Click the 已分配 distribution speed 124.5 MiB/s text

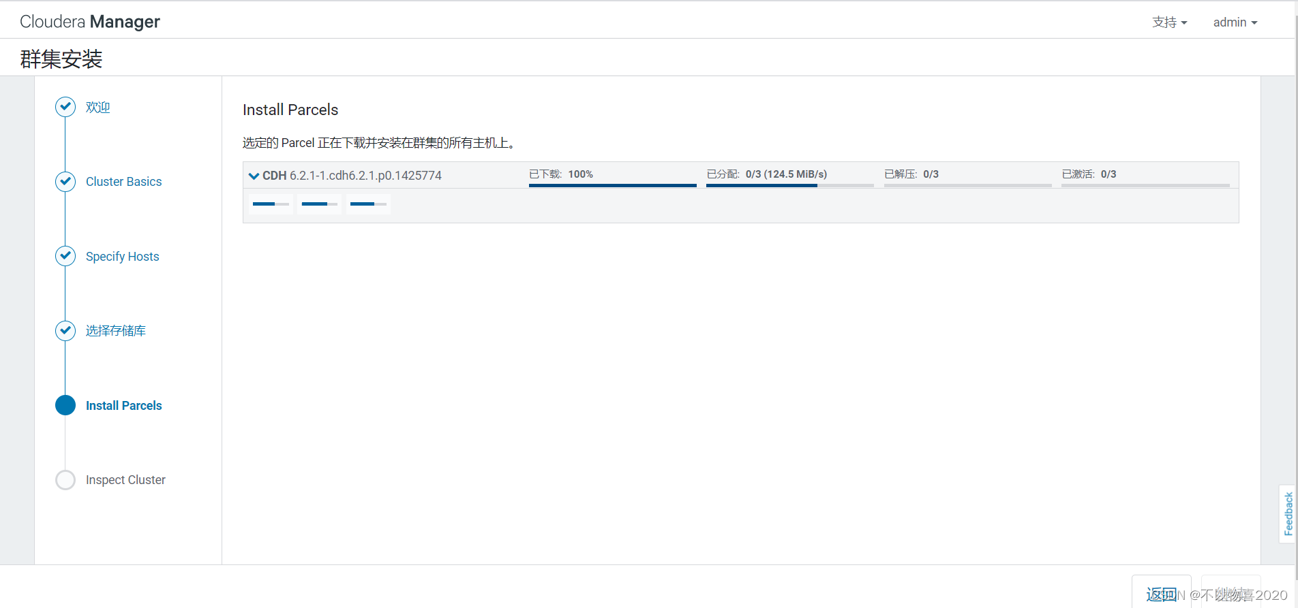point(796,174)
